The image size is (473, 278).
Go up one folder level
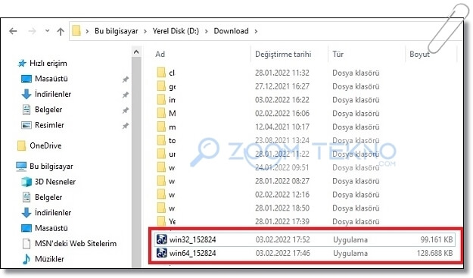tap(61, 31)
